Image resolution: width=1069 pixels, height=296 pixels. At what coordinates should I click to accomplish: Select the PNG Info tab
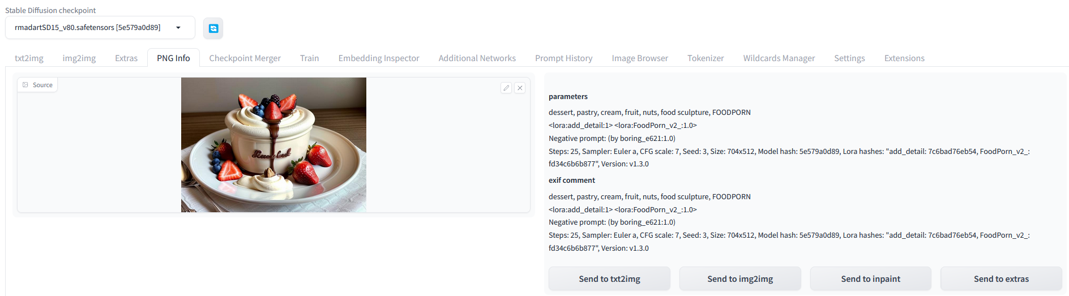click(x=173, y=58)
